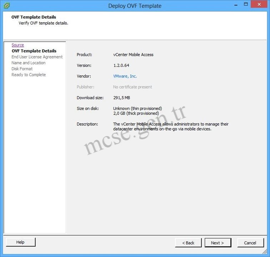This screenshot has height=257, width=270.
Task: Select the Ready to Complete step
Action: tap(29, 75)
